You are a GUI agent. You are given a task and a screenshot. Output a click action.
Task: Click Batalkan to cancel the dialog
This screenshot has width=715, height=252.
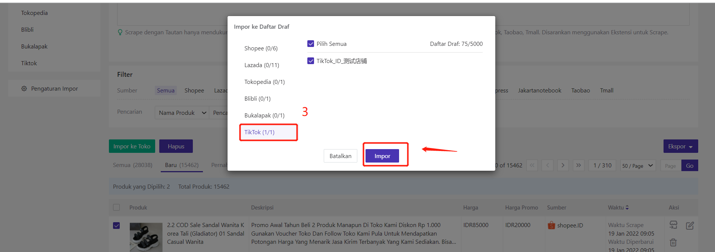tap(341, 156)
